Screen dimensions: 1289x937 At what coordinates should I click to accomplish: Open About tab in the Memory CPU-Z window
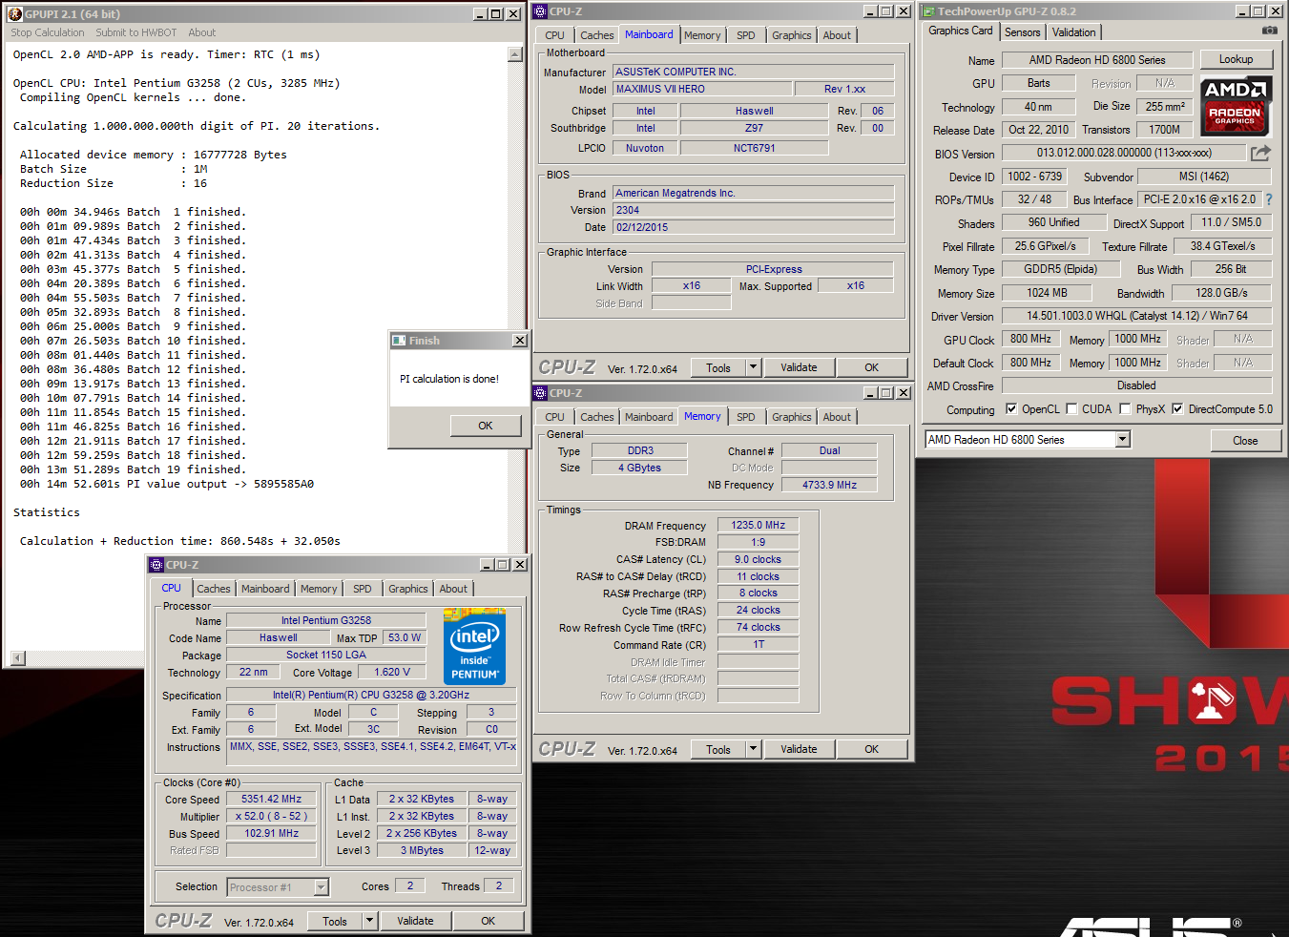837,417
